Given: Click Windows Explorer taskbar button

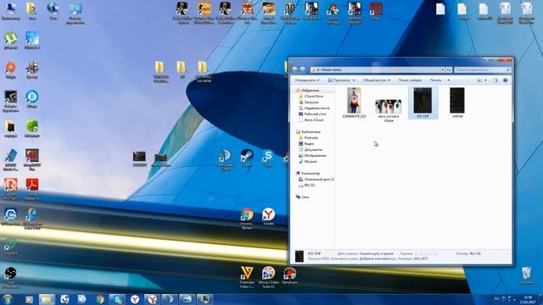Looking at the screenshot, I should tap(47, 299).
